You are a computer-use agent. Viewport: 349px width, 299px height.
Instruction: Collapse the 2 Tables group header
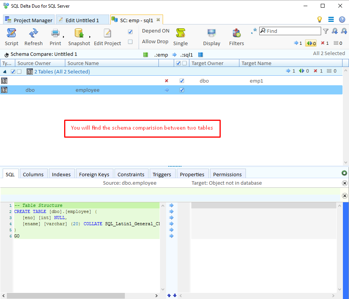(x=4, y=71)
